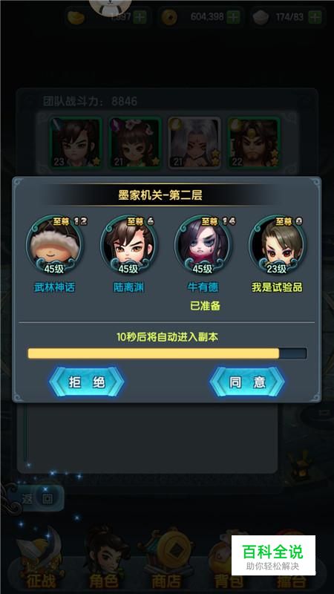Add more coins with plus icon
The image size is (334, 594).
[234, 17]
